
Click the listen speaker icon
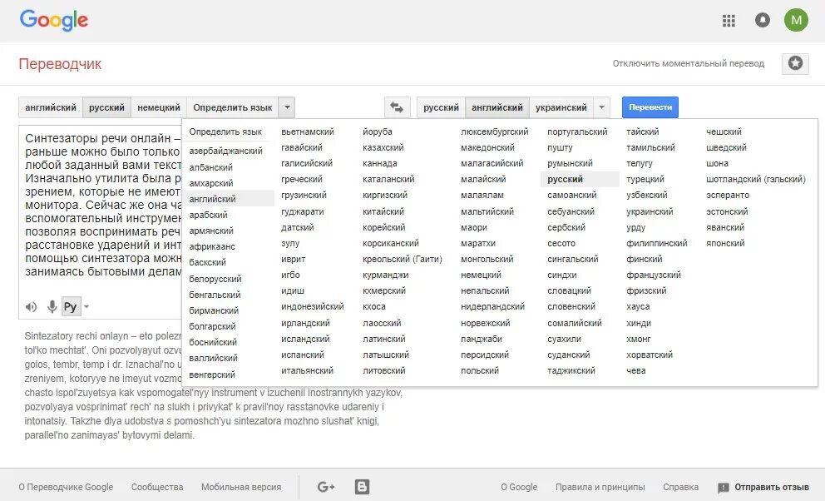(x=31, y=307)
